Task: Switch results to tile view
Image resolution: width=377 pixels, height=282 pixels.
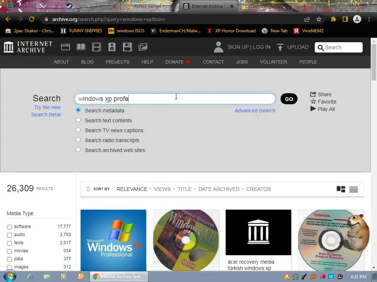Action: [x=341, y=189]
